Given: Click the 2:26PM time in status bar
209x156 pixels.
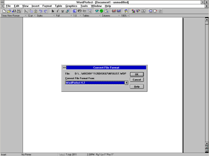Looking at the screenshot, I should [x=91, y=155].
